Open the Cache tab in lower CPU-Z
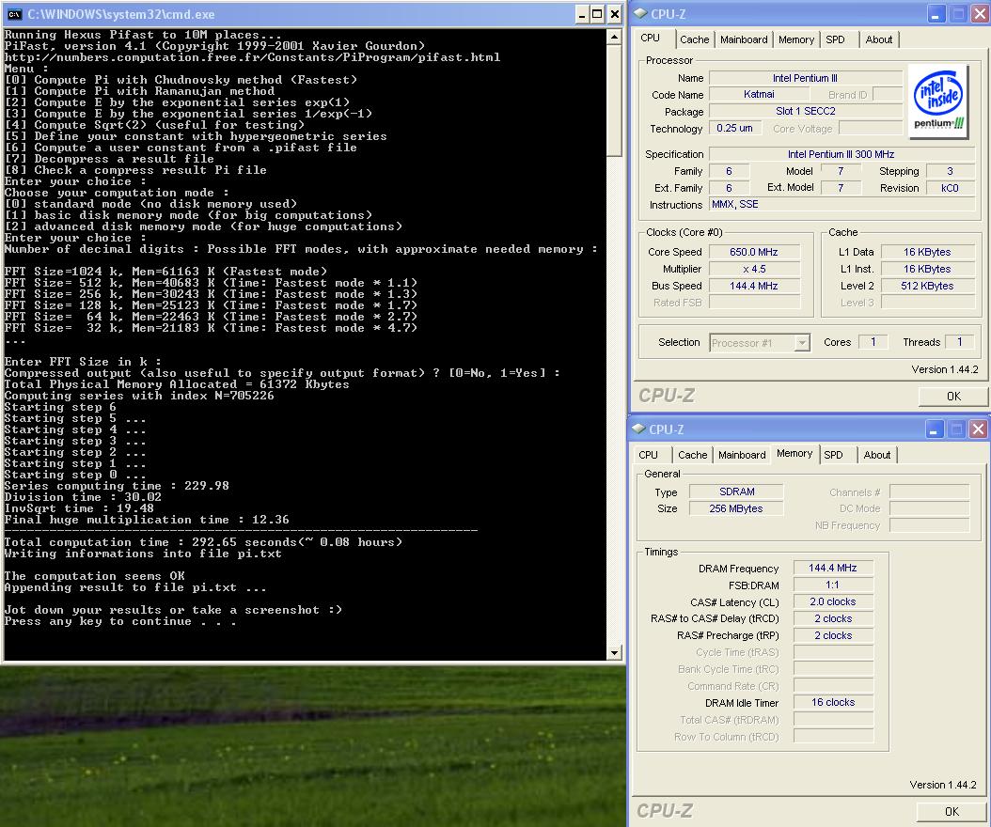The width and height of the screenshot is (991, 827). tap(692, 455)
